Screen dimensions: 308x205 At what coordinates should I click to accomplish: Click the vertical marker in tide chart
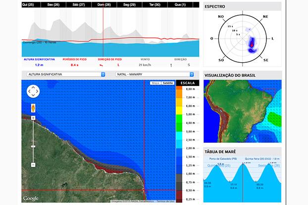pyautogui.click(x=243, y=182)
